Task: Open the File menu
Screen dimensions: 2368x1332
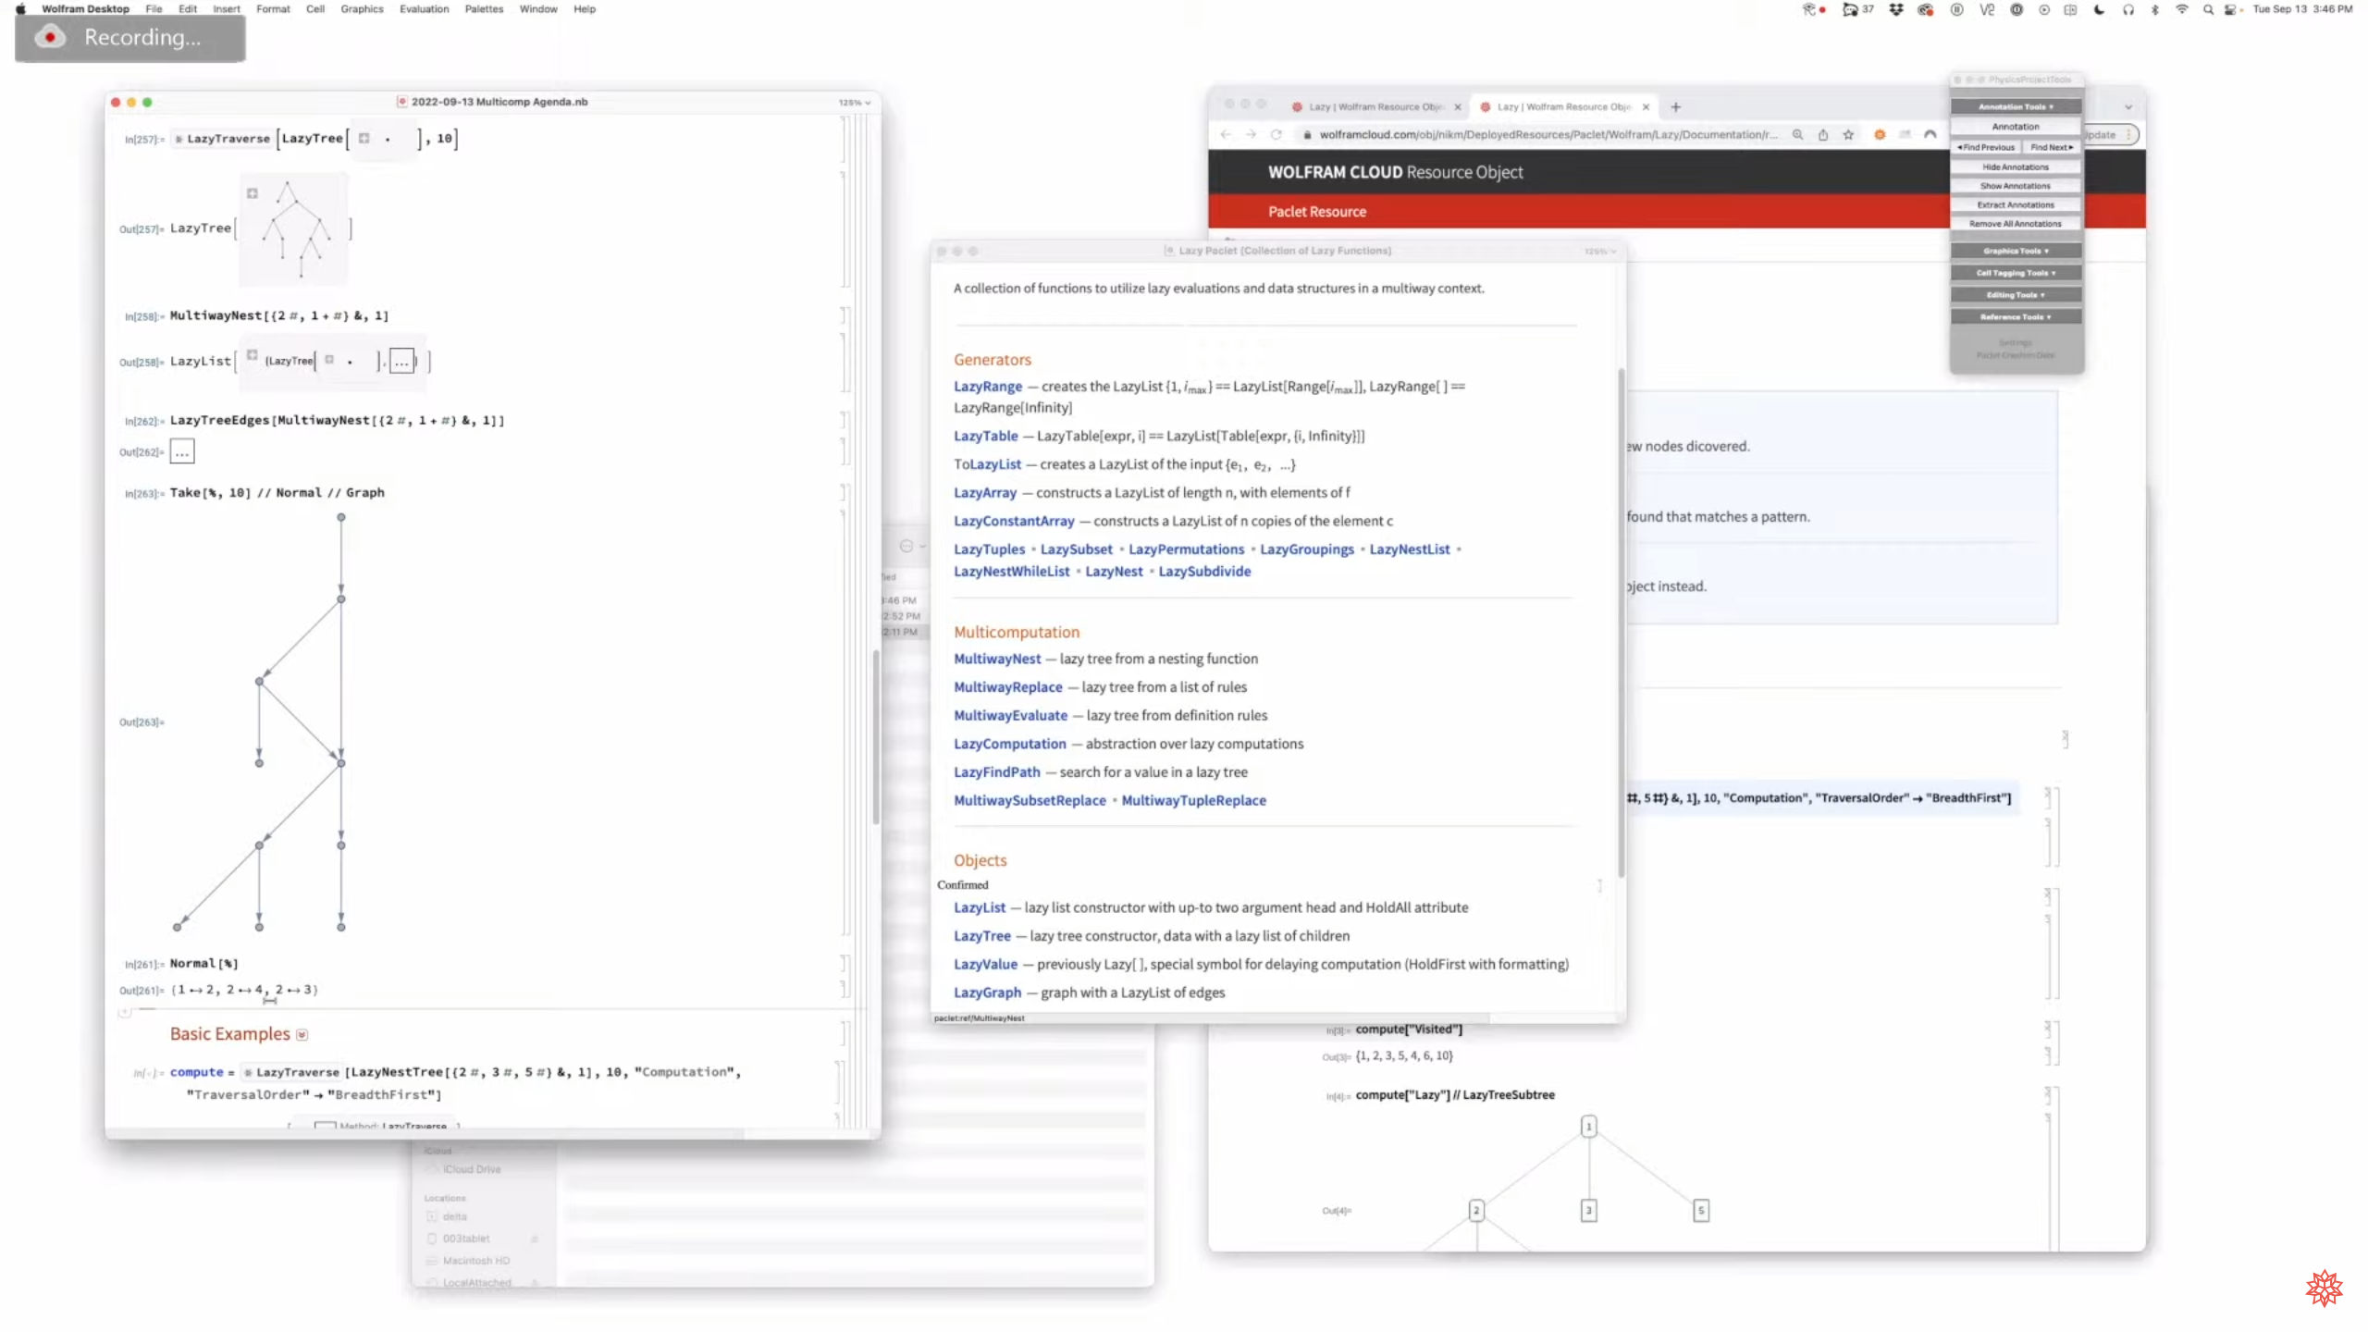Action: (x=154, y=9)
